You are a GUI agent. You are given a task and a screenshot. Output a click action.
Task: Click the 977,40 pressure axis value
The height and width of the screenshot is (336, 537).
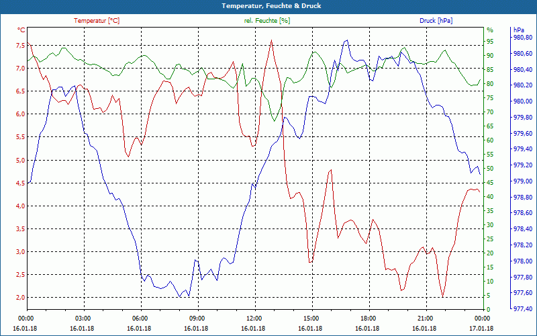click(523, 309)
